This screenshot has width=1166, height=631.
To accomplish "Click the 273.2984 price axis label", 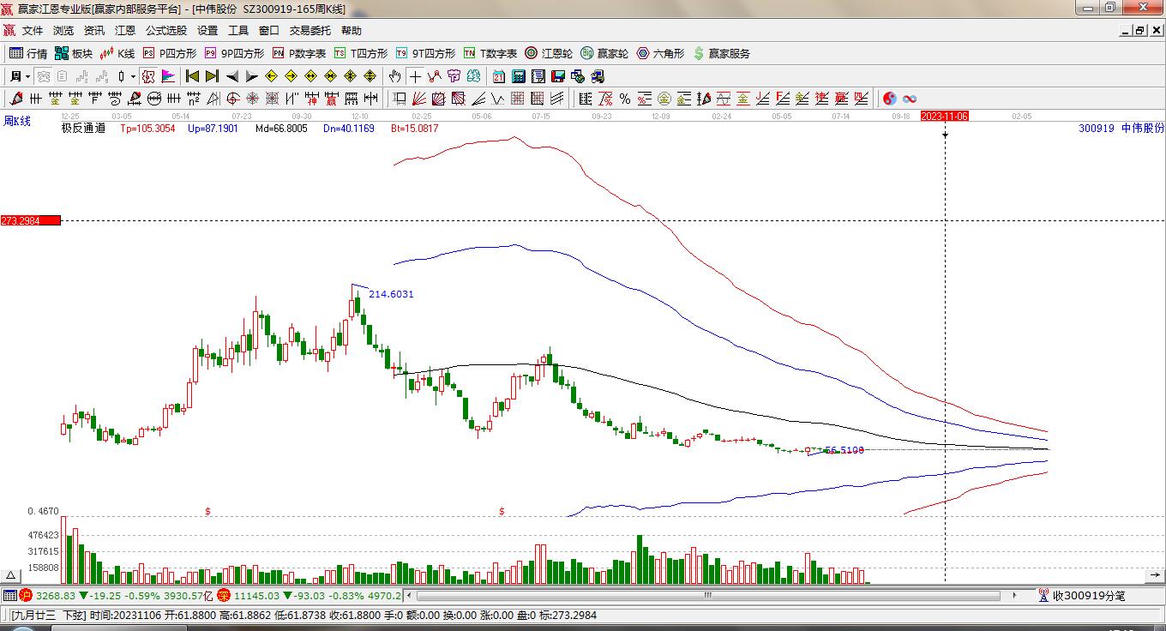I will click(31, 220).
